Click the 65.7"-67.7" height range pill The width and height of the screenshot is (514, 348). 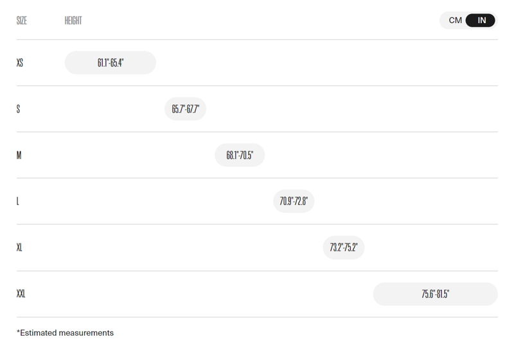[185, 109]
